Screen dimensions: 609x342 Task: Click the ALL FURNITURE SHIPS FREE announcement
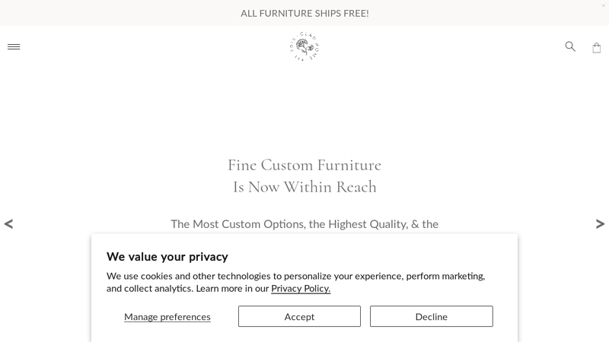pyautogui.click(x=304, y=13)
